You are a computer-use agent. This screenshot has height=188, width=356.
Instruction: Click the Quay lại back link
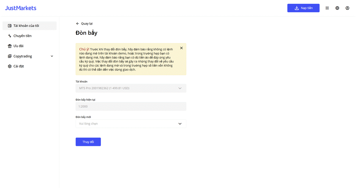[84, 23]
